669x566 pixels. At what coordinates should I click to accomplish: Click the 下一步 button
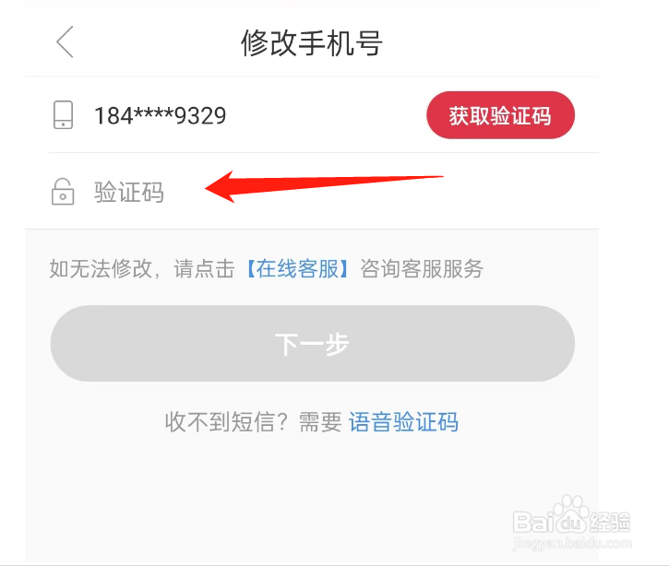[x=312, y=344]
